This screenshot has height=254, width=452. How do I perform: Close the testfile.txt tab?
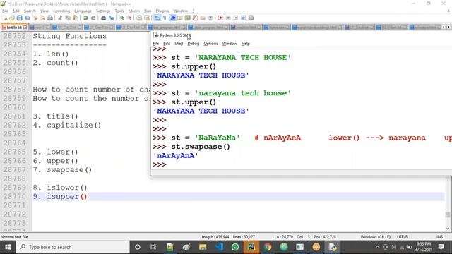click(25, 28)
